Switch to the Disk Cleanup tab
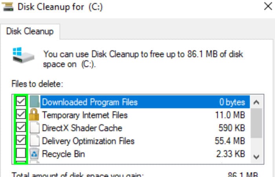Image resolution: width=275 pixels, height=177 pixels. 30,31
